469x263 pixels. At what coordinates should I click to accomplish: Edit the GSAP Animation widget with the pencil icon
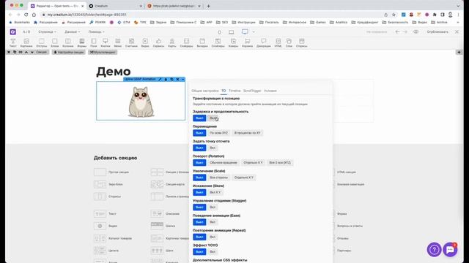[160, 80]
